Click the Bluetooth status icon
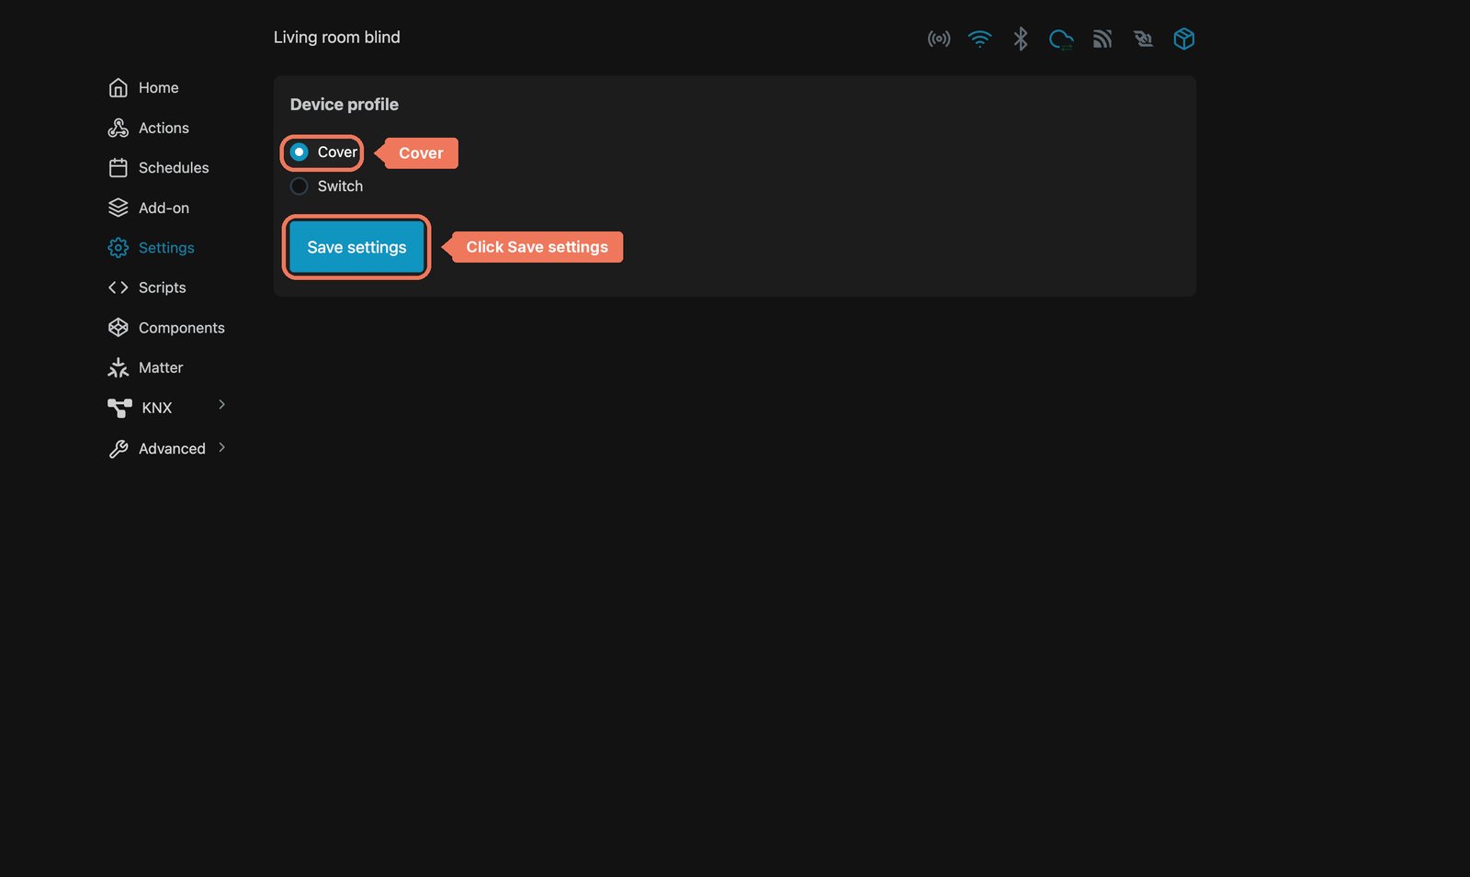Screen dimensions: 1470x877 pos(1020,39)
